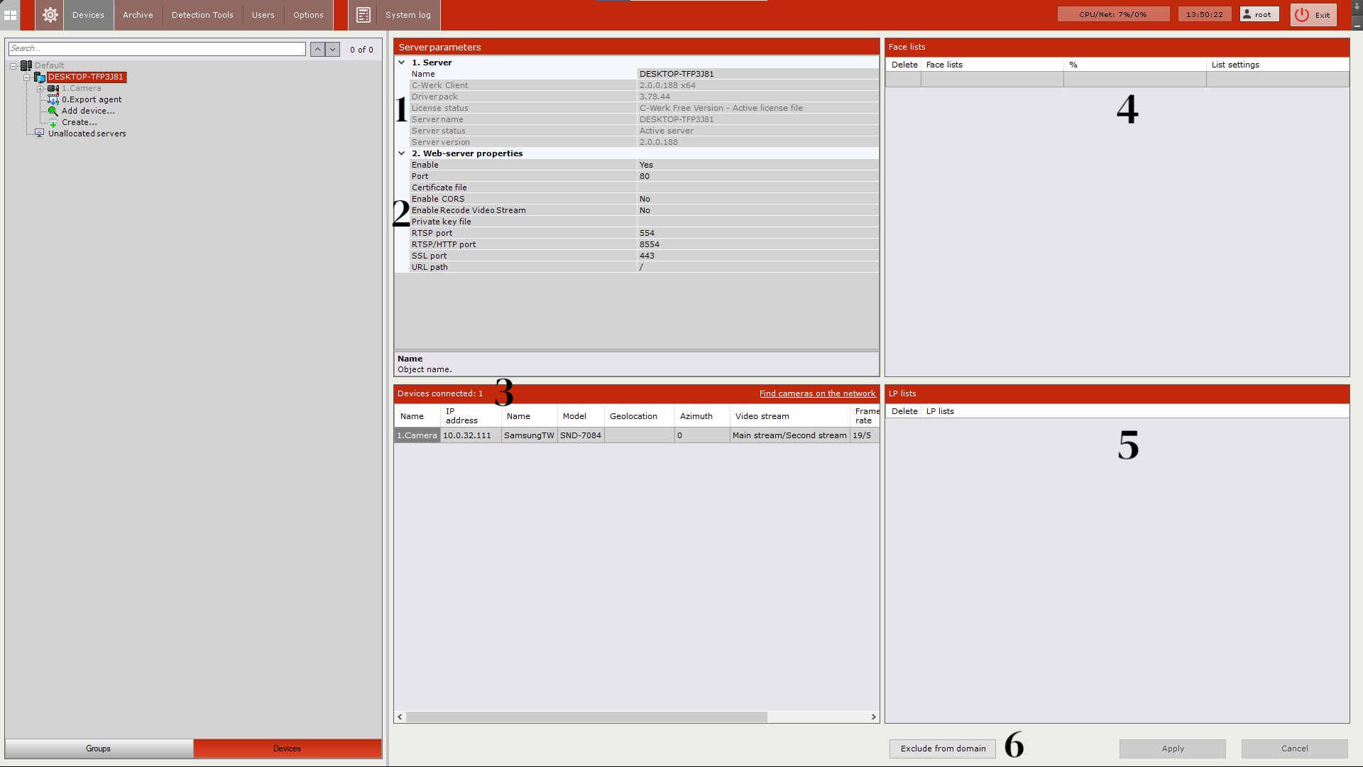Click the devices table horizontal scrollbar
The image size is (1363, 767).
coord(586,717)
